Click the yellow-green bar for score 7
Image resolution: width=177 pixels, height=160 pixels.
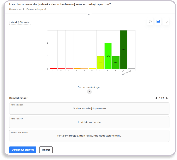coord(100,62)
